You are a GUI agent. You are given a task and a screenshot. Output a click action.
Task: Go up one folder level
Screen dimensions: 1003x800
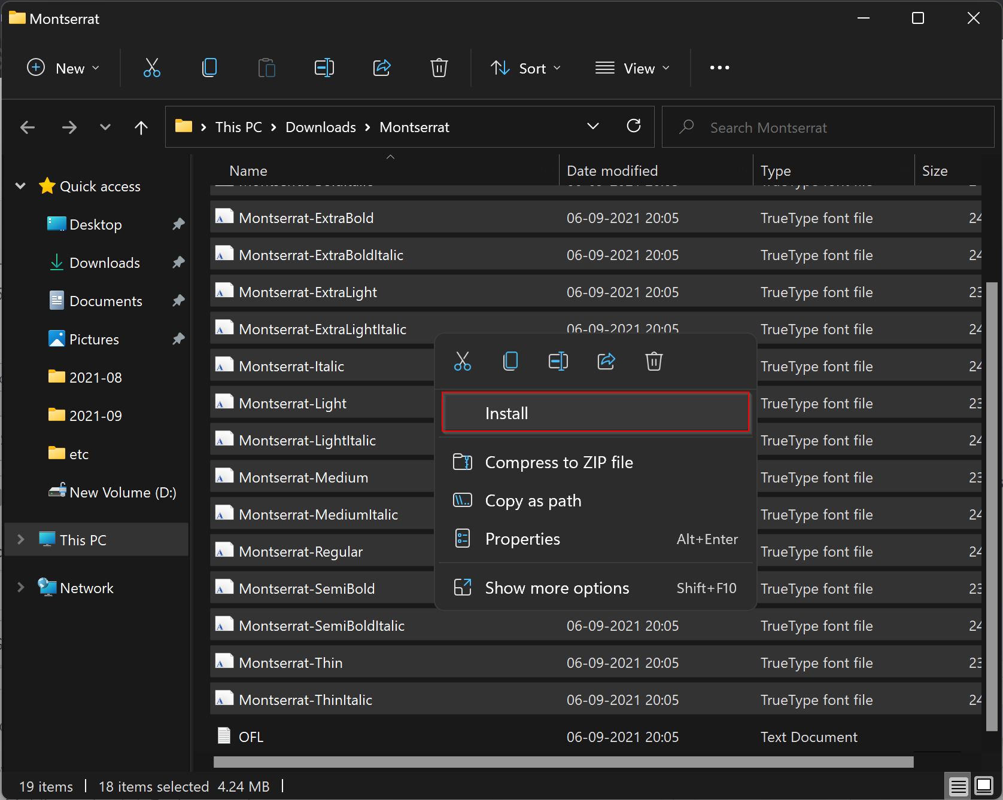click(141, 127)
